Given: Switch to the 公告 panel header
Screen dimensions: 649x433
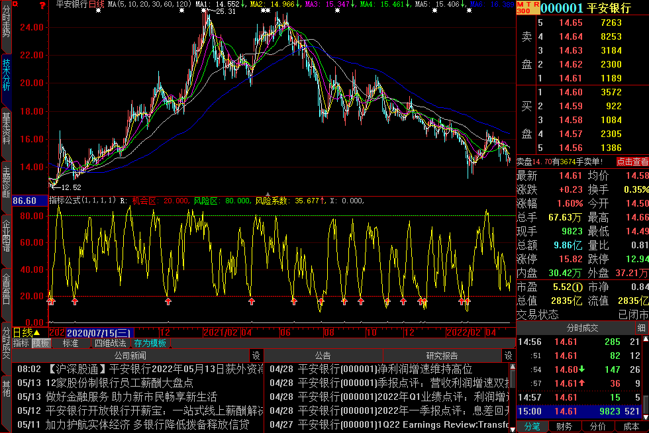Looking at the screenshot, I should 323,356.
